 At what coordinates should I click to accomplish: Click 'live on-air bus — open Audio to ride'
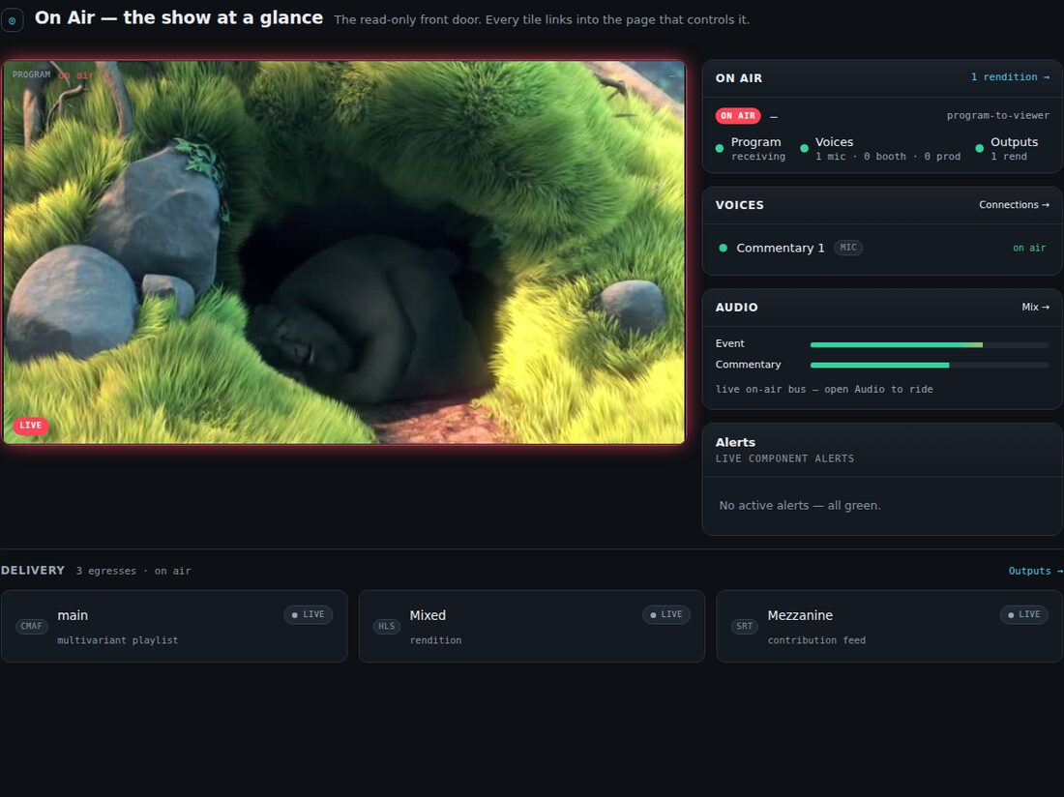coord(824,390)
